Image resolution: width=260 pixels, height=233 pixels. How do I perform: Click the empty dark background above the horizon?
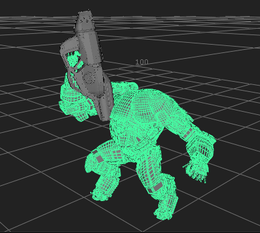[171, 8]
